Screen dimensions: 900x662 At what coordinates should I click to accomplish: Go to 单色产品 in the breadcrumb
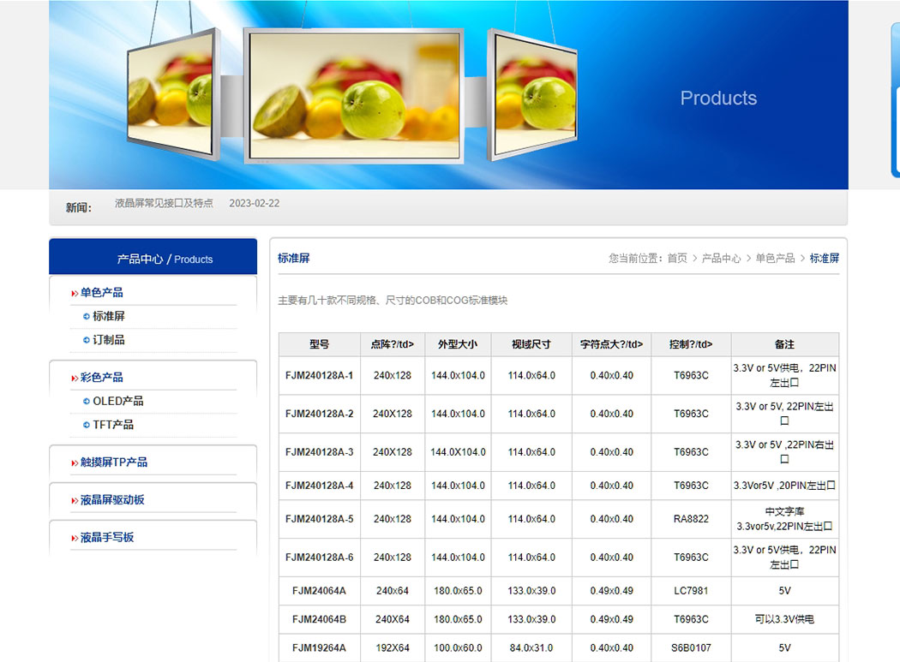[775, 258]
